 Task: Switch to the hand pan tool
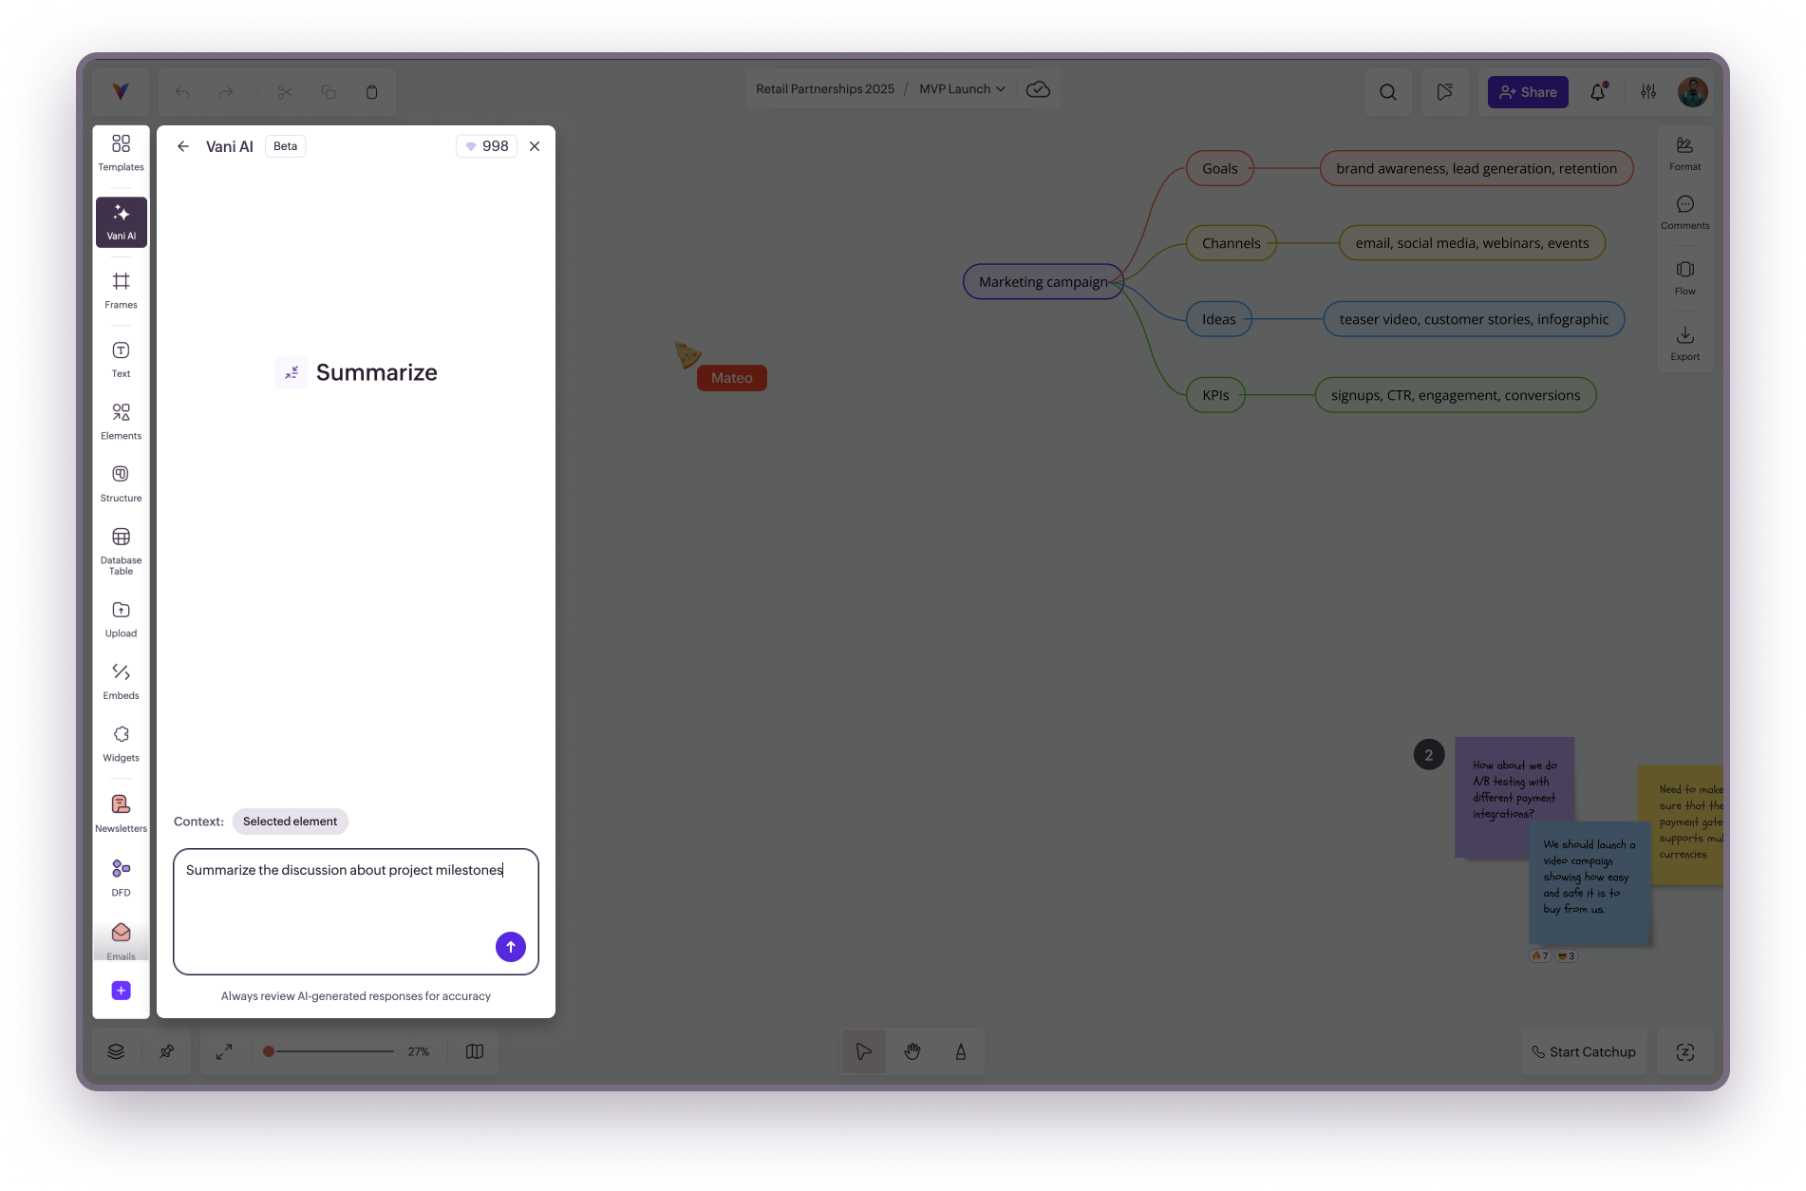[912, 1051]
